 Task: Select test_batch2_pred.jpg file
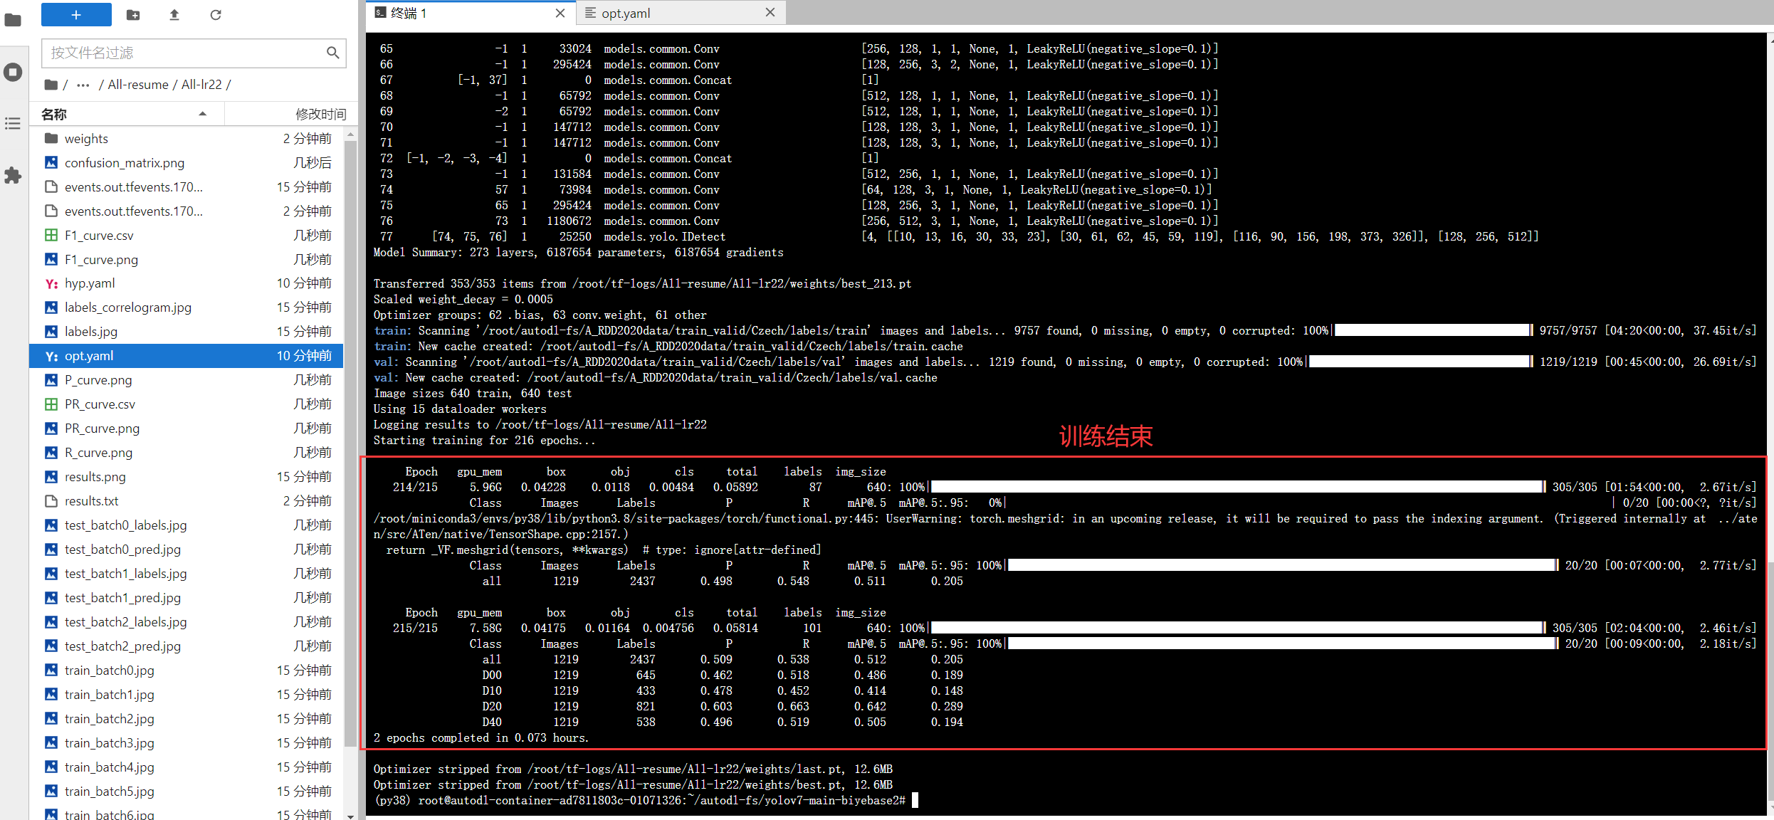click(x=187, y=646)
